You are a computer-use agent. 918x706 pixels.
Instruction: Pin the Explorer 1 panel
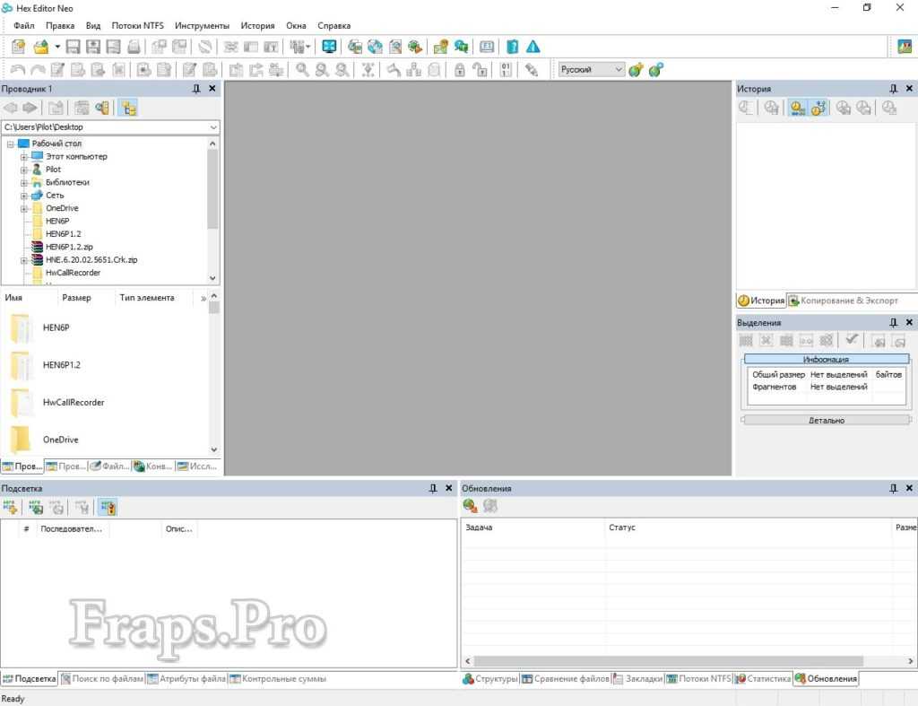(196, 89)
